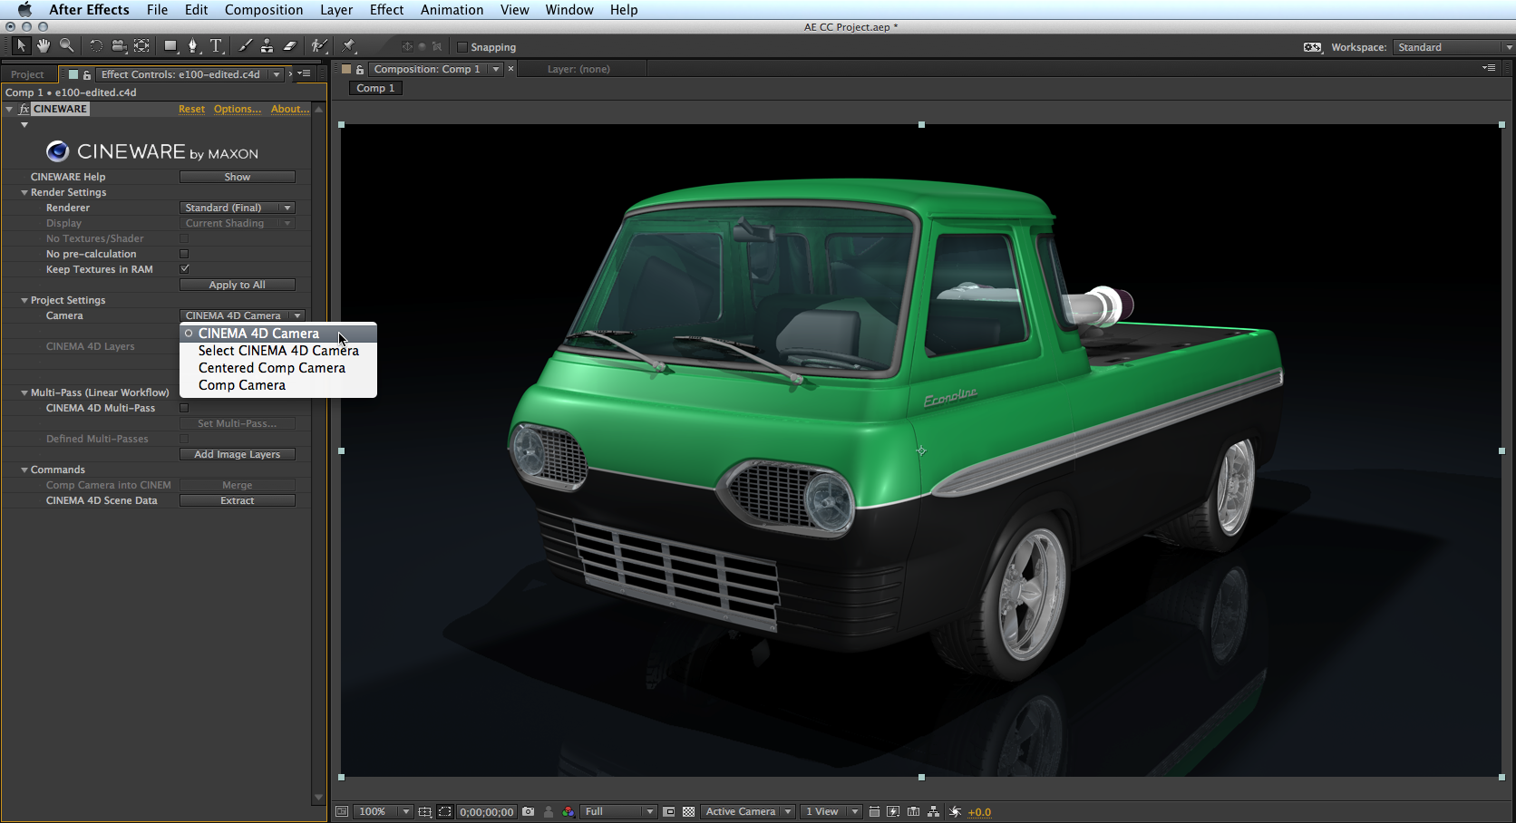This screenshot has height=823, width=1516.
Task: Click the Options... link
Action: [238, 109]
